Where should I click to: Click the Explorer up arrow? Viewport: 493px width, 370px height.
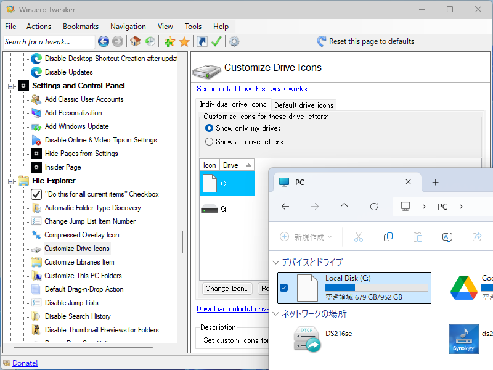(x=344, y=207)
